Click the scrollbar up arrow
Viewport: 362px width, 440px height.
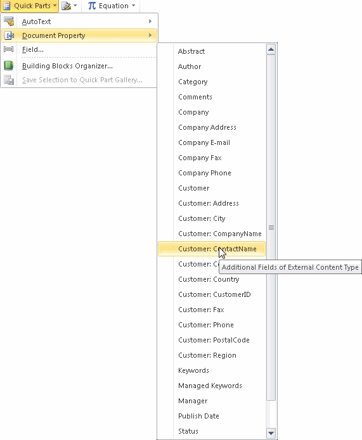(271, 49)
